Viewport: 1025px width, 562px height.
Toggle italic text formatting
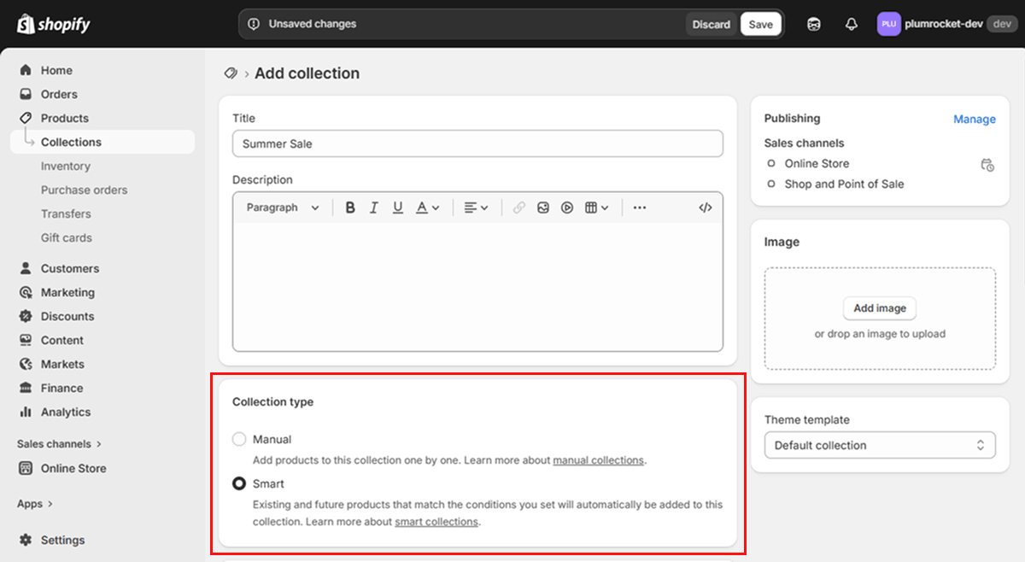click(373, 208)
